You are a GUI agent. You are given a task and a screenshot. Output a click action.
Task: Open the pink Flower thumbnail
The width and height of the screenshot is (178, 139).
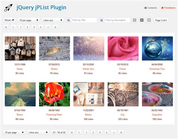coord(123,49)
